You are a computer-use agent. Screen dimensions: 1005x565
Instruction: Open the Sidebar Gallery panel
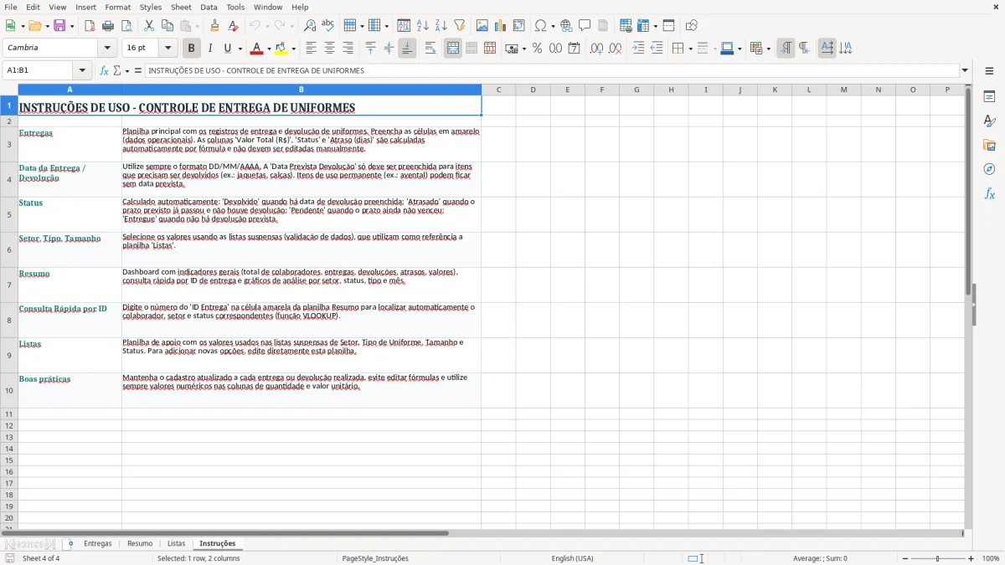tap(989, 145)
